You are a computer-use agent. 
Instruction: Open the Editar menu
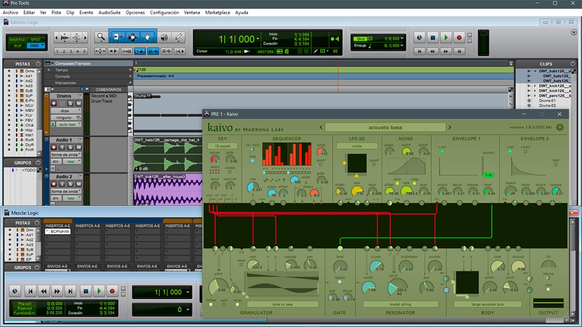(29, 13)
